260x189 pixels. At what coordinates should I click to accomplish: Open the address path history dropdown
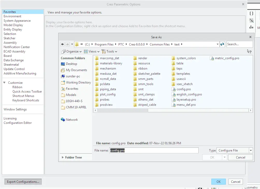[x=217, y=44]
